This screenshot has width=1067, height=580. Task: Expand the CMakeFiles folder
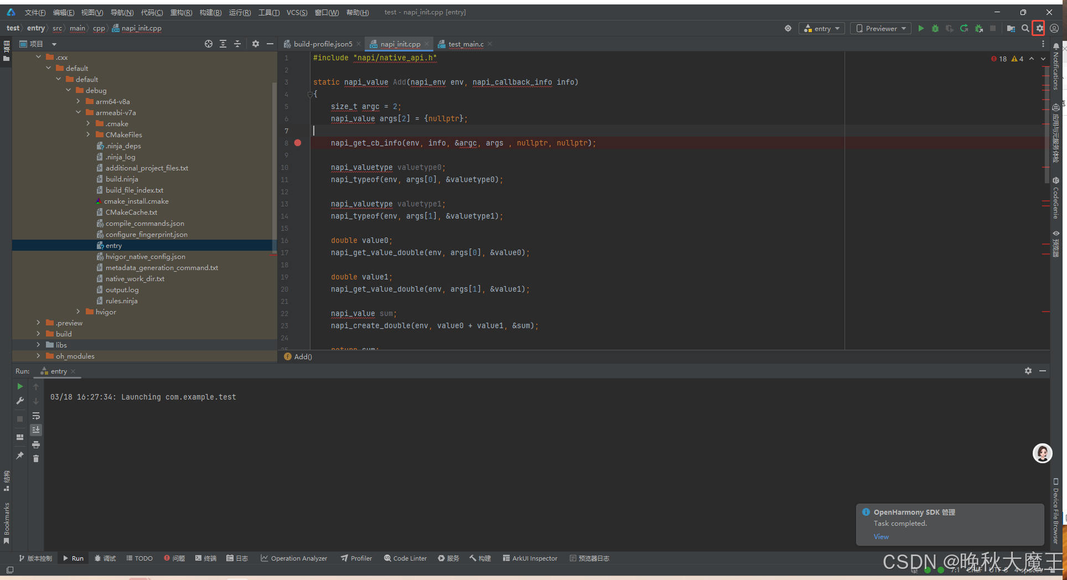tap(88, 134)
